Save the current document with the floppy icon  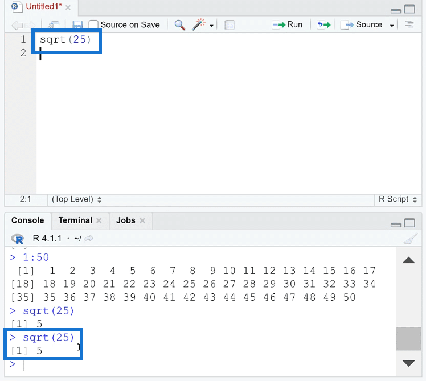77,25
